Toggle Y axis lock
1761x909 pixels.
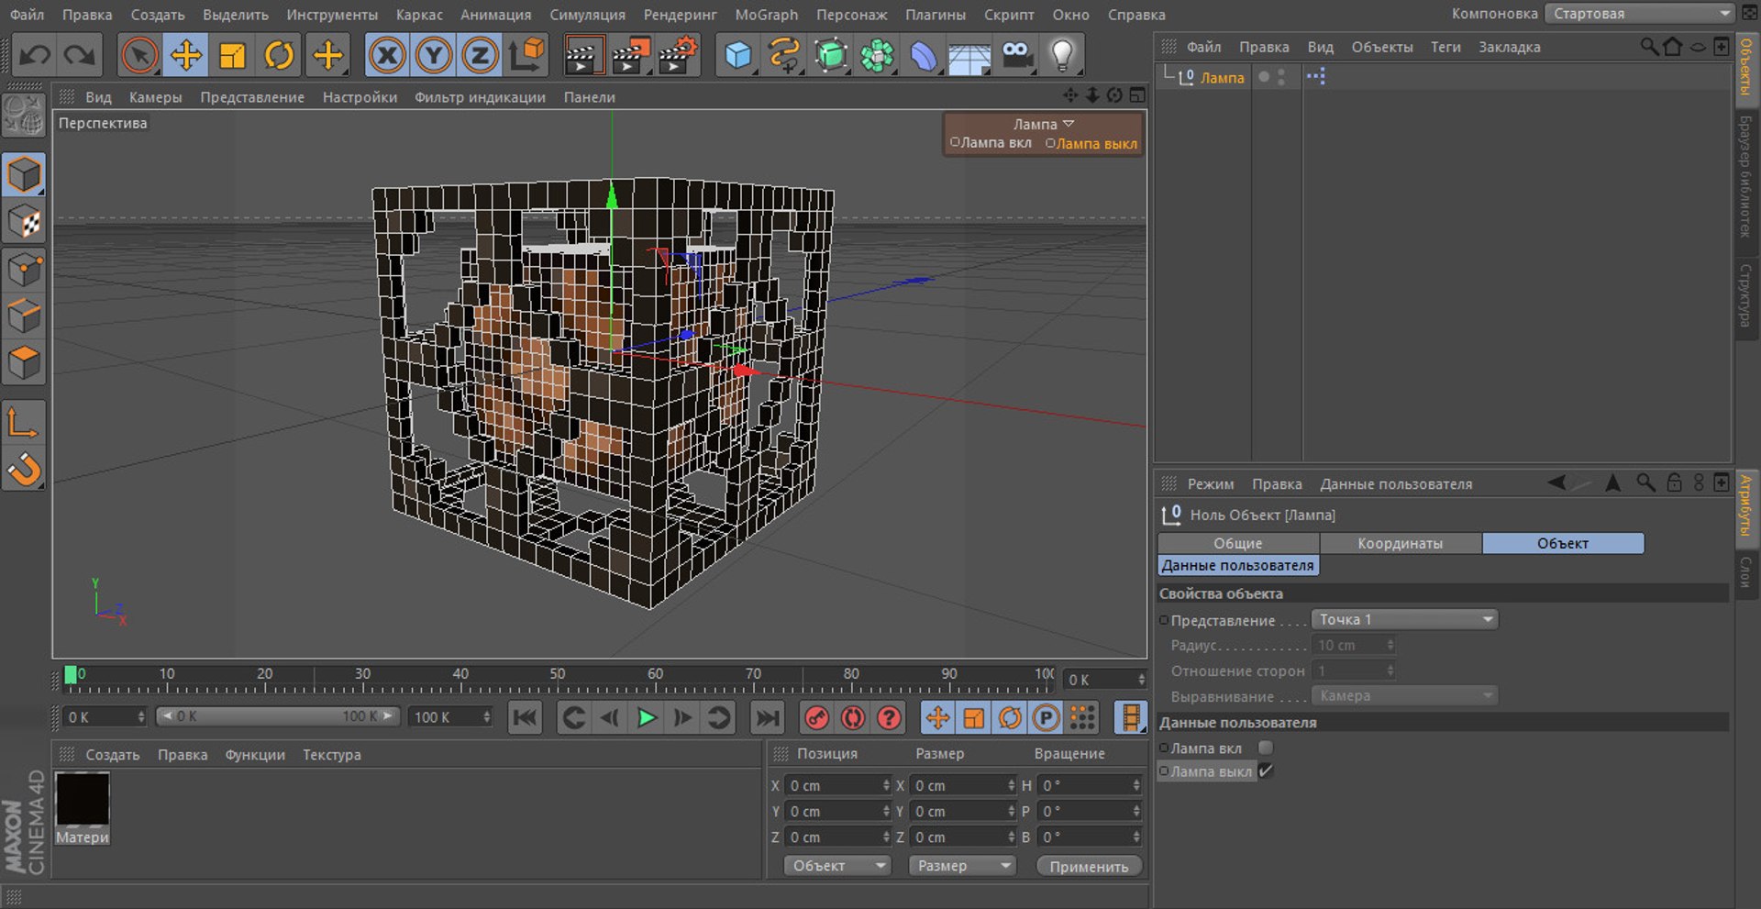pos(434,56)
